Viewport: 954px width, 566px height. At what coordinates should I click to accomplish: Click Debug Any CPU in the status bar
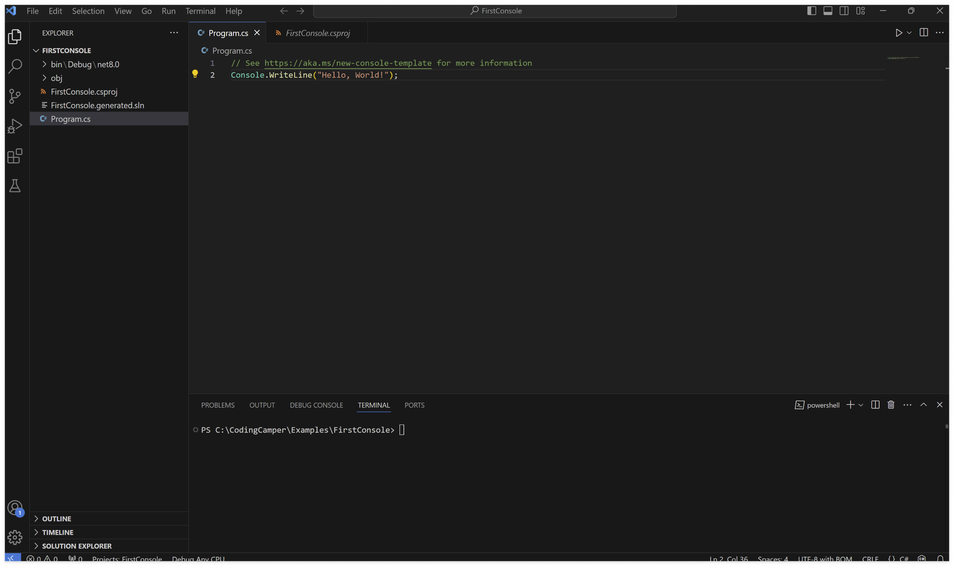point(198,559)
